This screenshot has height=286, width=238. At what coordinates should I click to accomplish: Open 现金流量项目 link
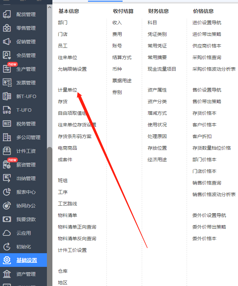coord(162,69)
